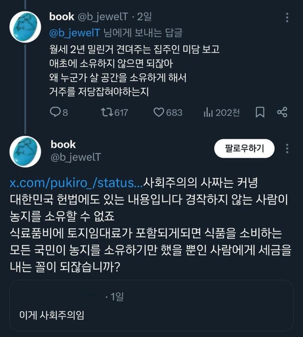This screenshot has width=303, height=337.
Task: Click the @b_jewelT handle under second 'book' name
Action: pos(75,157)
